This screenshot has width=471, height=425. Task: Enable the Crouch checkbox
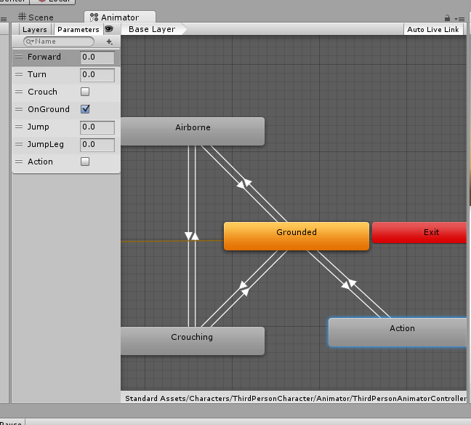click(85, 92)
